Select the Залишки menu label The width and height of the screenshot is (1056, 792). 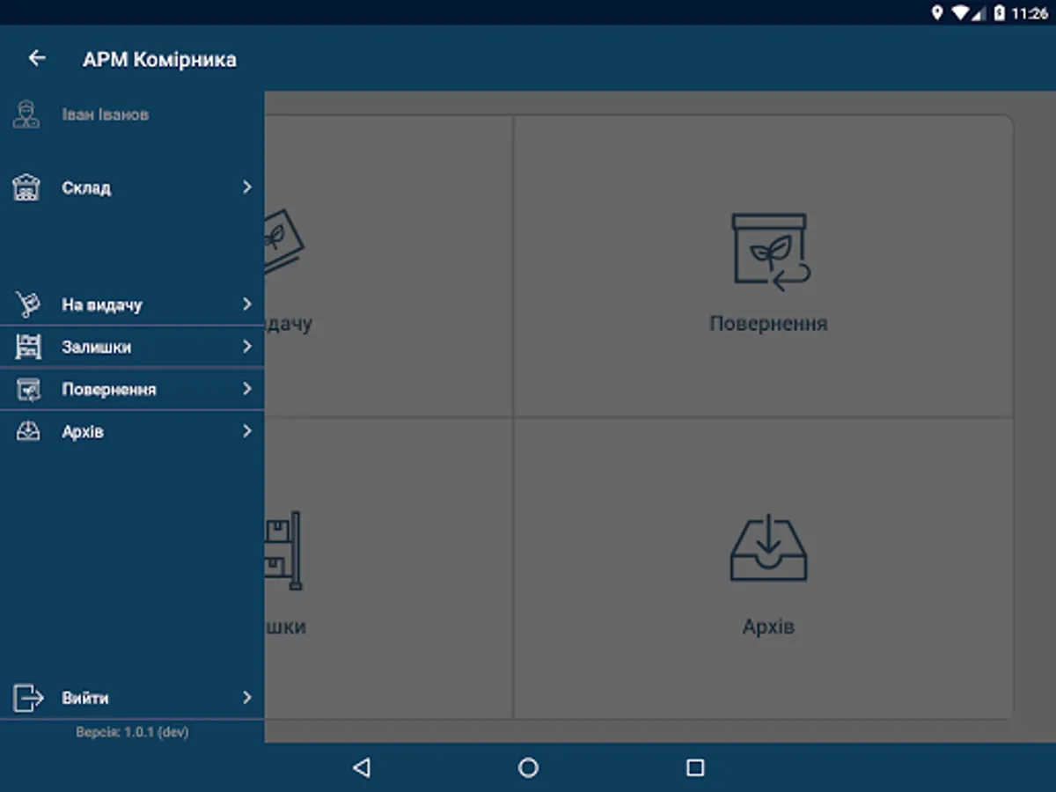click(x=97, y=348)
